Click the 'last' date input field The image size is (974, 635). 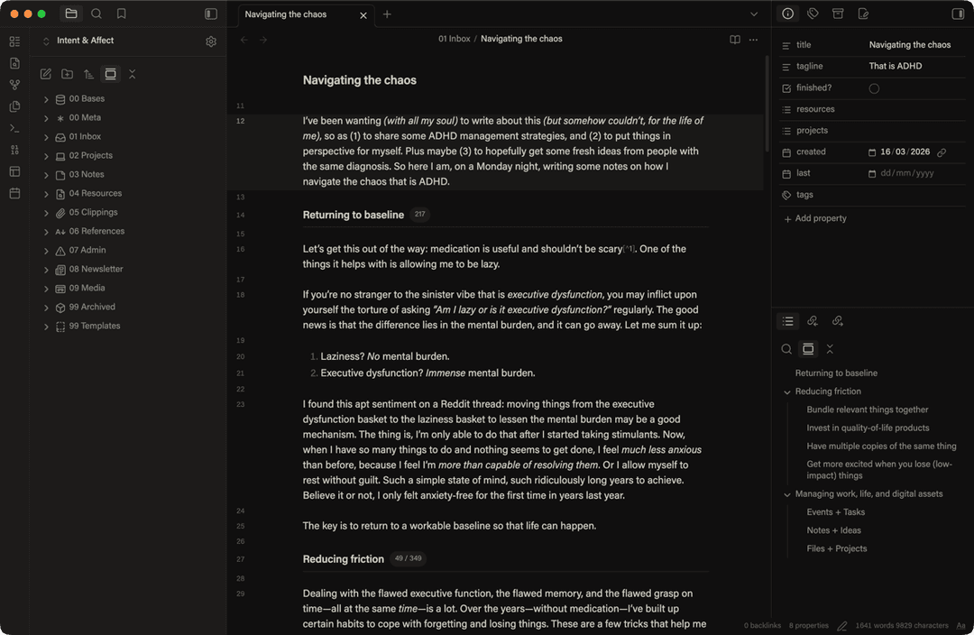point(906,173)
